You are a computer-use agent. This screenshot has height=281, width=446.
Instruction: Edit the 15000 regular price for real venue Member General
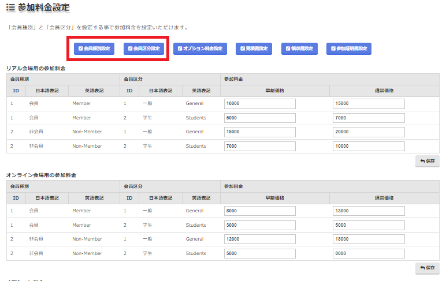[369, 104]
